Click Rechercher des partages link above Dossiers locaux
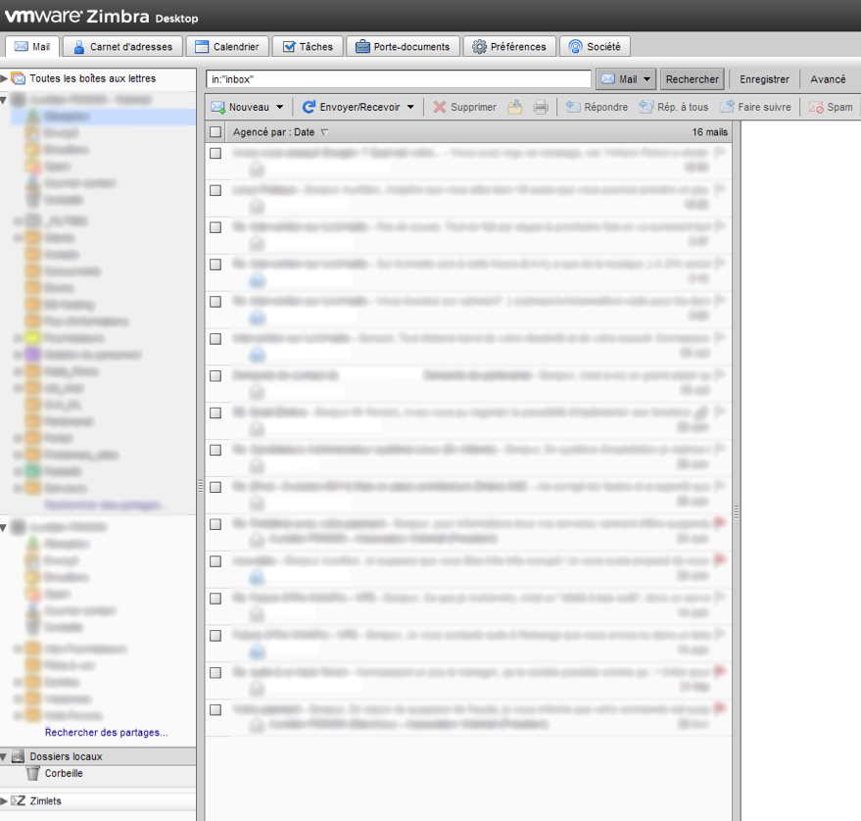 (x=107, y=732)
